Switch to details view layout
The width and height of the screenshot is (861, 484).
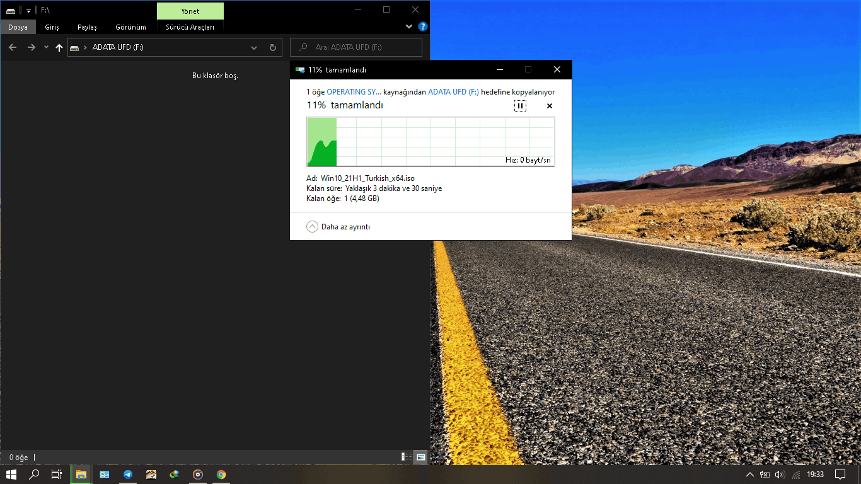(407, 457)
